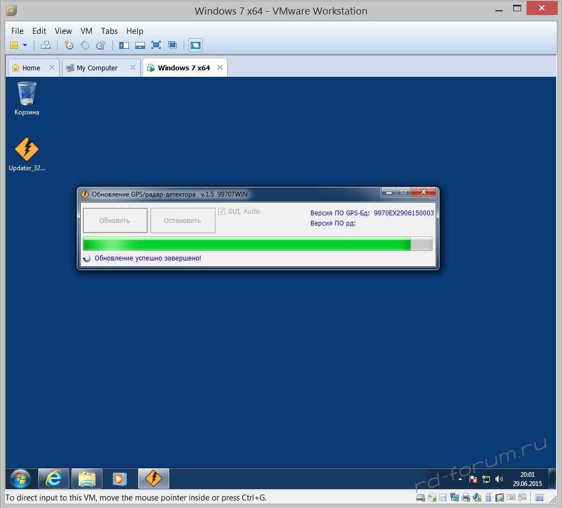Screen dimensions: 562x508
Task: Click the 'Версия ПО рд:' label
Action: 333,223
